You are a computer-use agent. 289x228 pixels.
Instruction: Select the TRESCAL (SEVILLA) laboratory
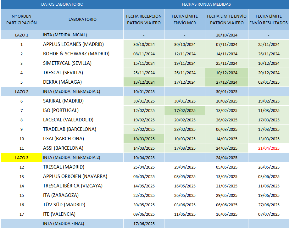pos(63,73)
